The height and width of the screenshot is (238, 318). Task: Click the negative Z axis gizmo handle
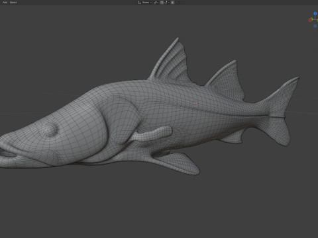pyautogui.click(x=315, y=26)
